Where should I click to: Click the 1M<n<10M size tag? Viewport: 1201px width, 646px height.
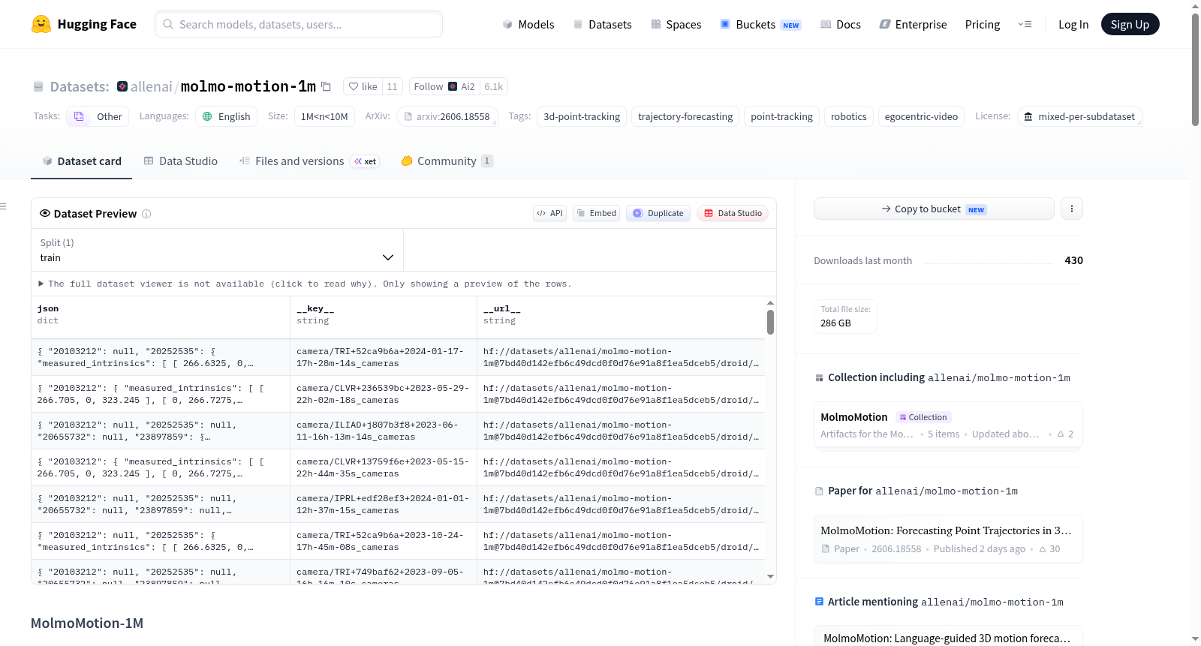324,116
